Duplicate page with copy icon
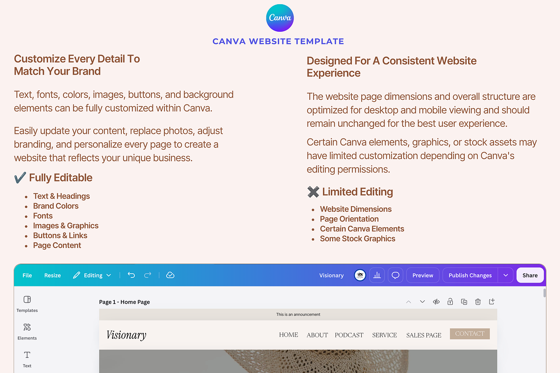 464,302
